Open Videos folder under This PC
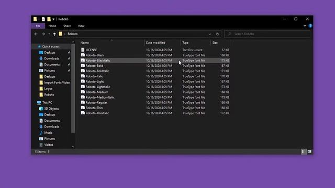 pyautogui.click(x=49, y=145)
